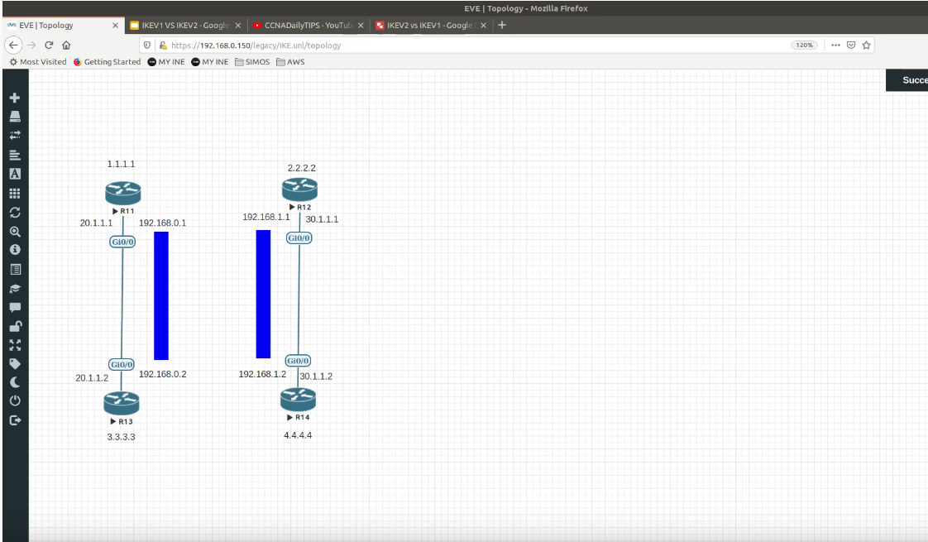928x542 pixels.
Task: Close the IKEV1 VS IKEV2 tab
Action: point(238,26)
